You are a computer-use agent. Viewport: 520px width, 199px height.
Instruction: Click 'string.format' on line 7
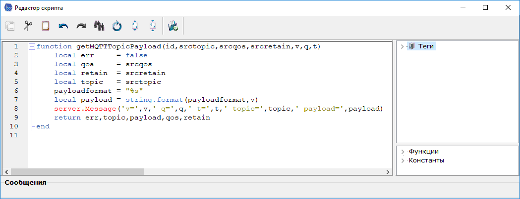click(x=154, y=100)
